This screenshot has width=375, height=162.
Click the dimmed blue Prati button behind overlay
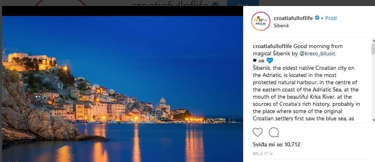pyautogui.click(x=243, y=3)
